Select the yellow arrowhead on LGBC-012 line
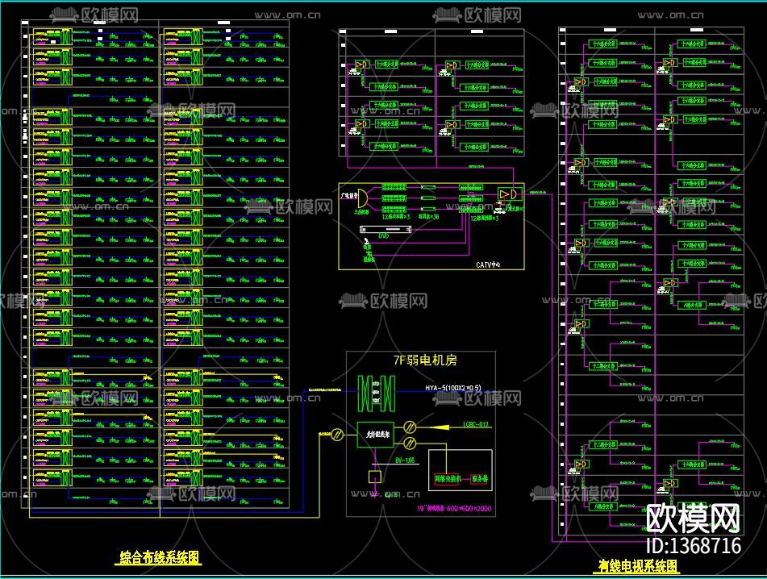 click(440, 427)
